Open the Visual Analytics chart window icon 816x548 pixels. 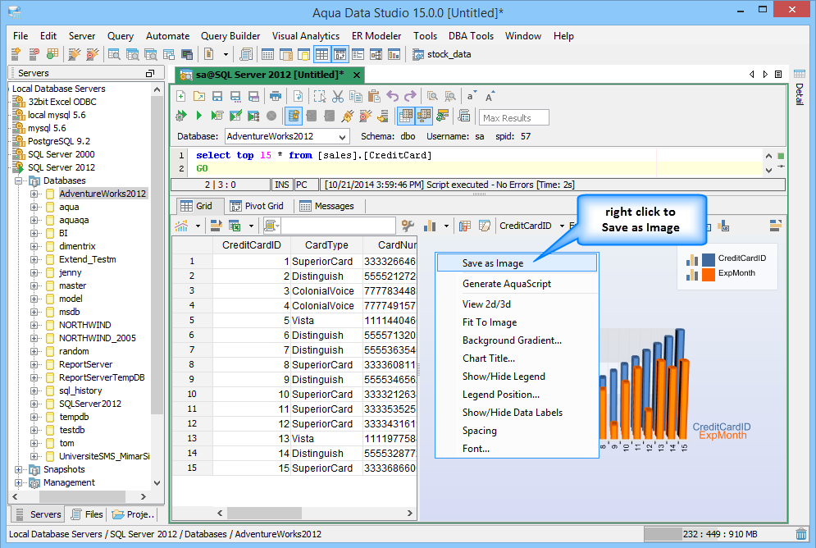(x=394, y=54)
